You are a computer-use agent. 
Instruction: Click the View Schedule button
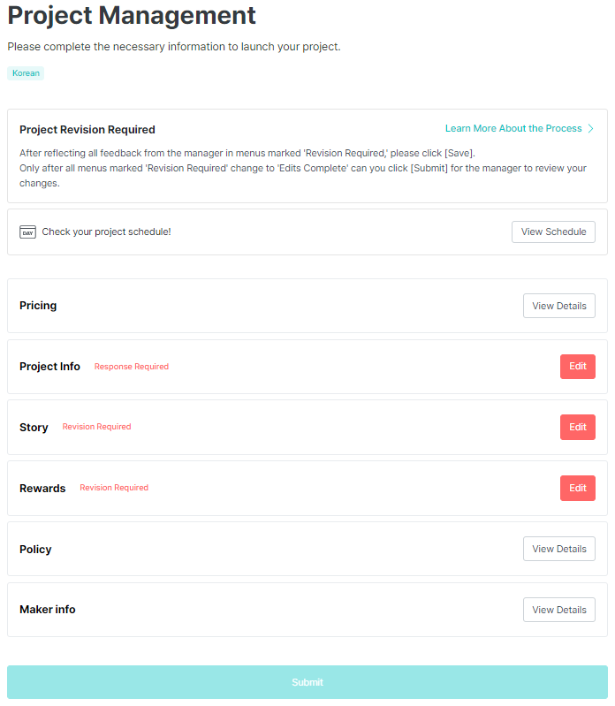tap(553, 232)
